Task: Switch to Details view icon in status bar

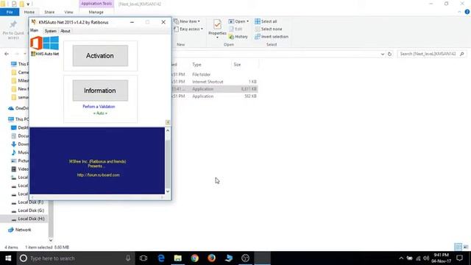Action: coord(458,247)
